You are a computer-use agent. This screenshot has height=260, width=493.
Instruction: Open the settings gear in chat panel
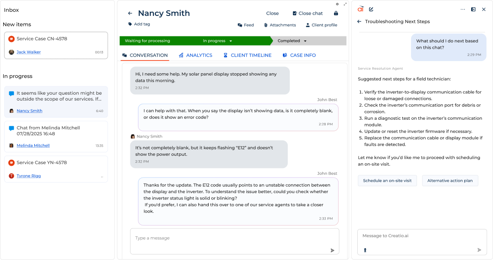coord(337,4)
